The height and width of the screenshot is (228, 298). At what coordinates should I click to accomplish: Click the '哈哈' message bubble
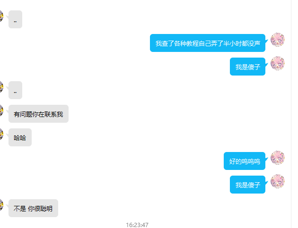20,137
